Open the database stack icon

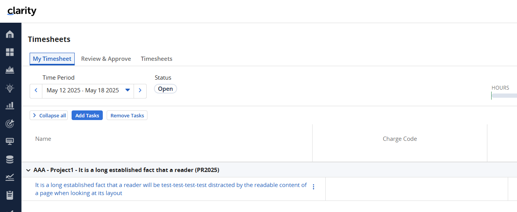[10, 159]
